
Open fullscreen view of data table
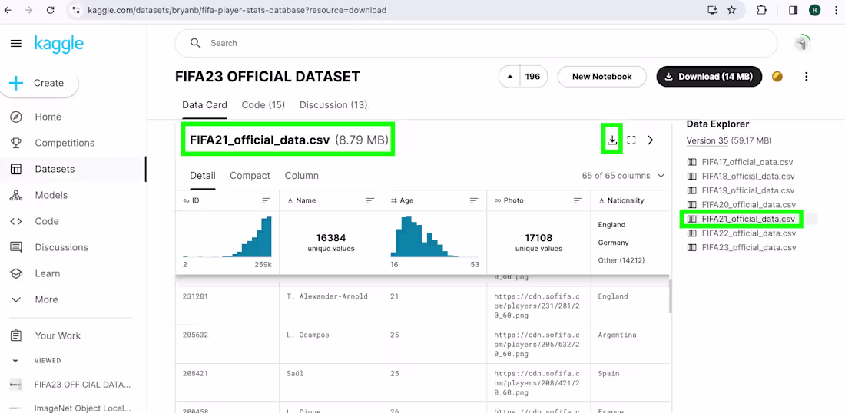click(x=631, y=140)
